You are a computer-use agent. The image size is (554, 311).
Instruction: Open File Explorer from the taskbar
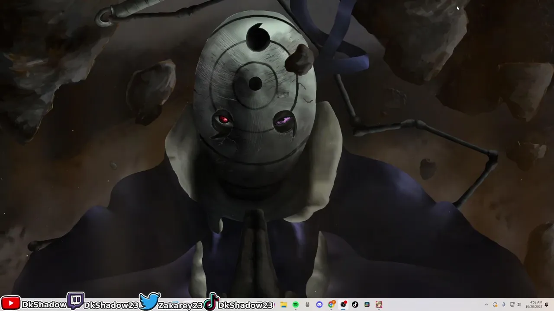[x=283, y=305]
